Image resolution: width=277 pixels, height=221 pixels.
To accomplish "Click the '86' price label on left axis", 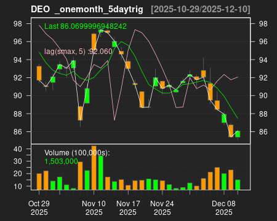I will coord(18,131).
